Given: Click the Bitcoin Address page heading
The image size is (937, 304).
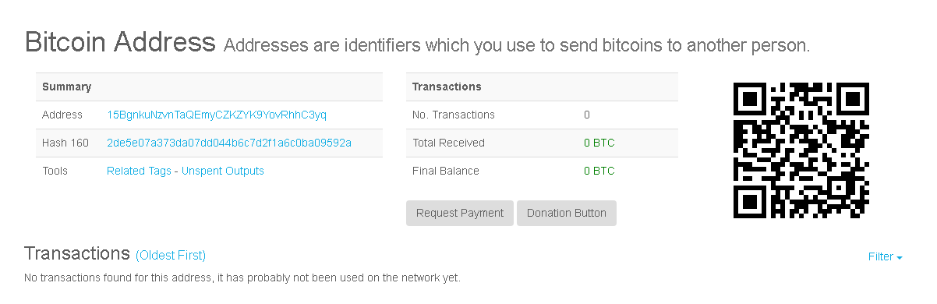Looking at the screenshot, I should (x=120, y=41).
